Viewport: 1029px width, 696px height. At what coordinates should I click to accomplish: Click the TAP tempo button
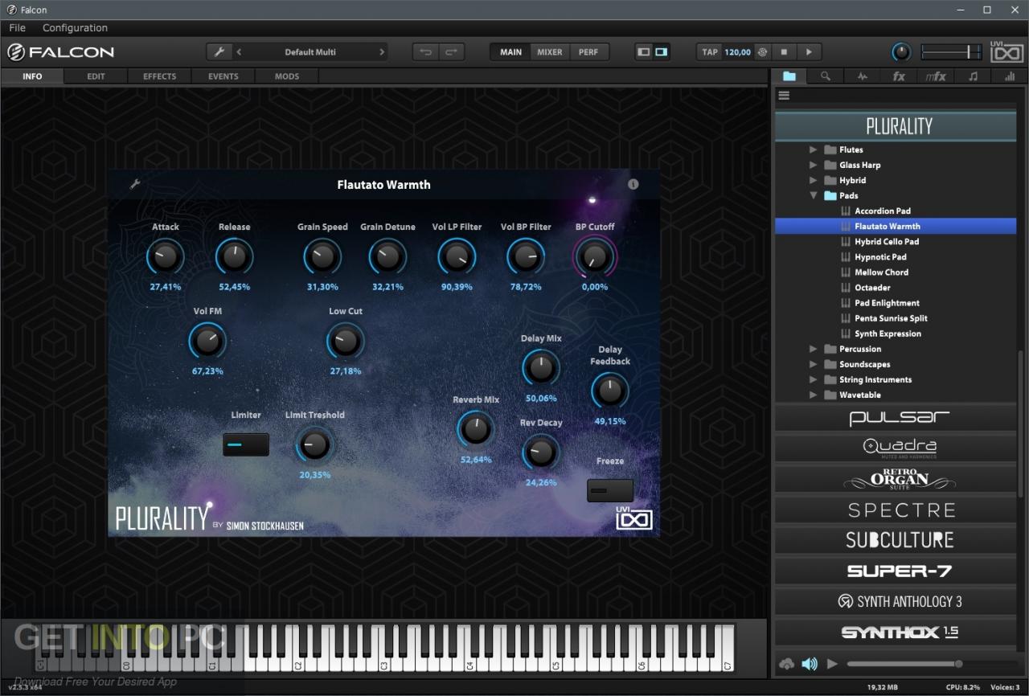click(710, 52)
